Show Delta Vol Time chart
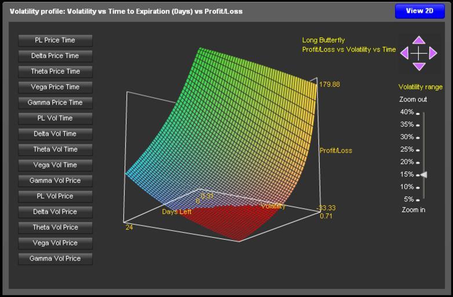The height and width of the screenshot is (297, 453). 55,134
